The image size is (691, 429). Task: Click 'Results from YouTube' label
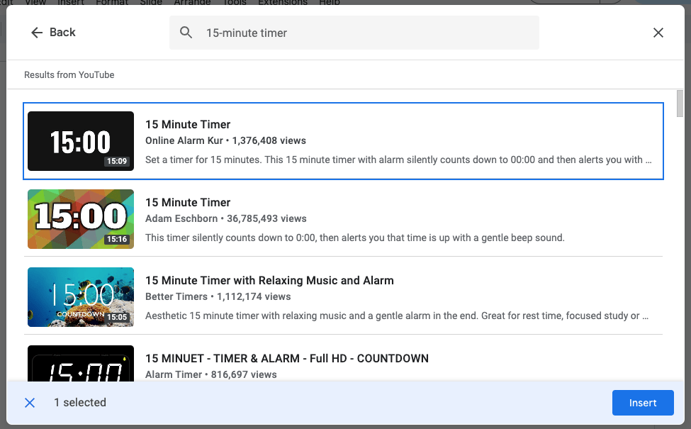(69, 75)
